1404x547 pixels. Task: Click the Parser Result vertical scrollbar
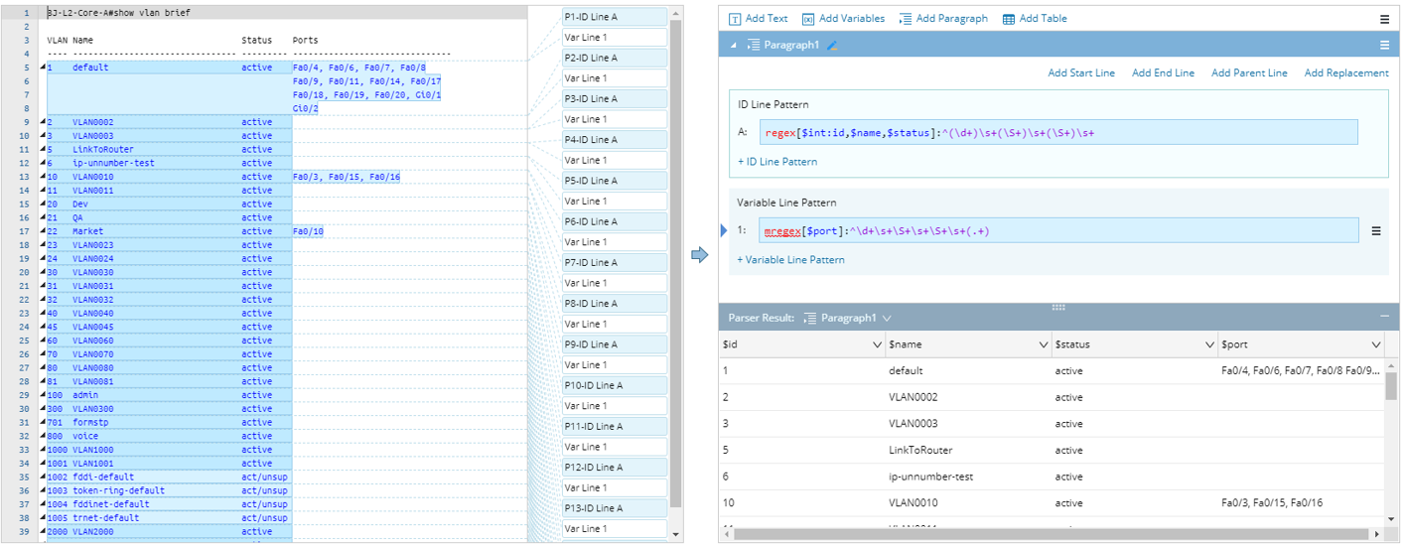tap(1391, 385)
